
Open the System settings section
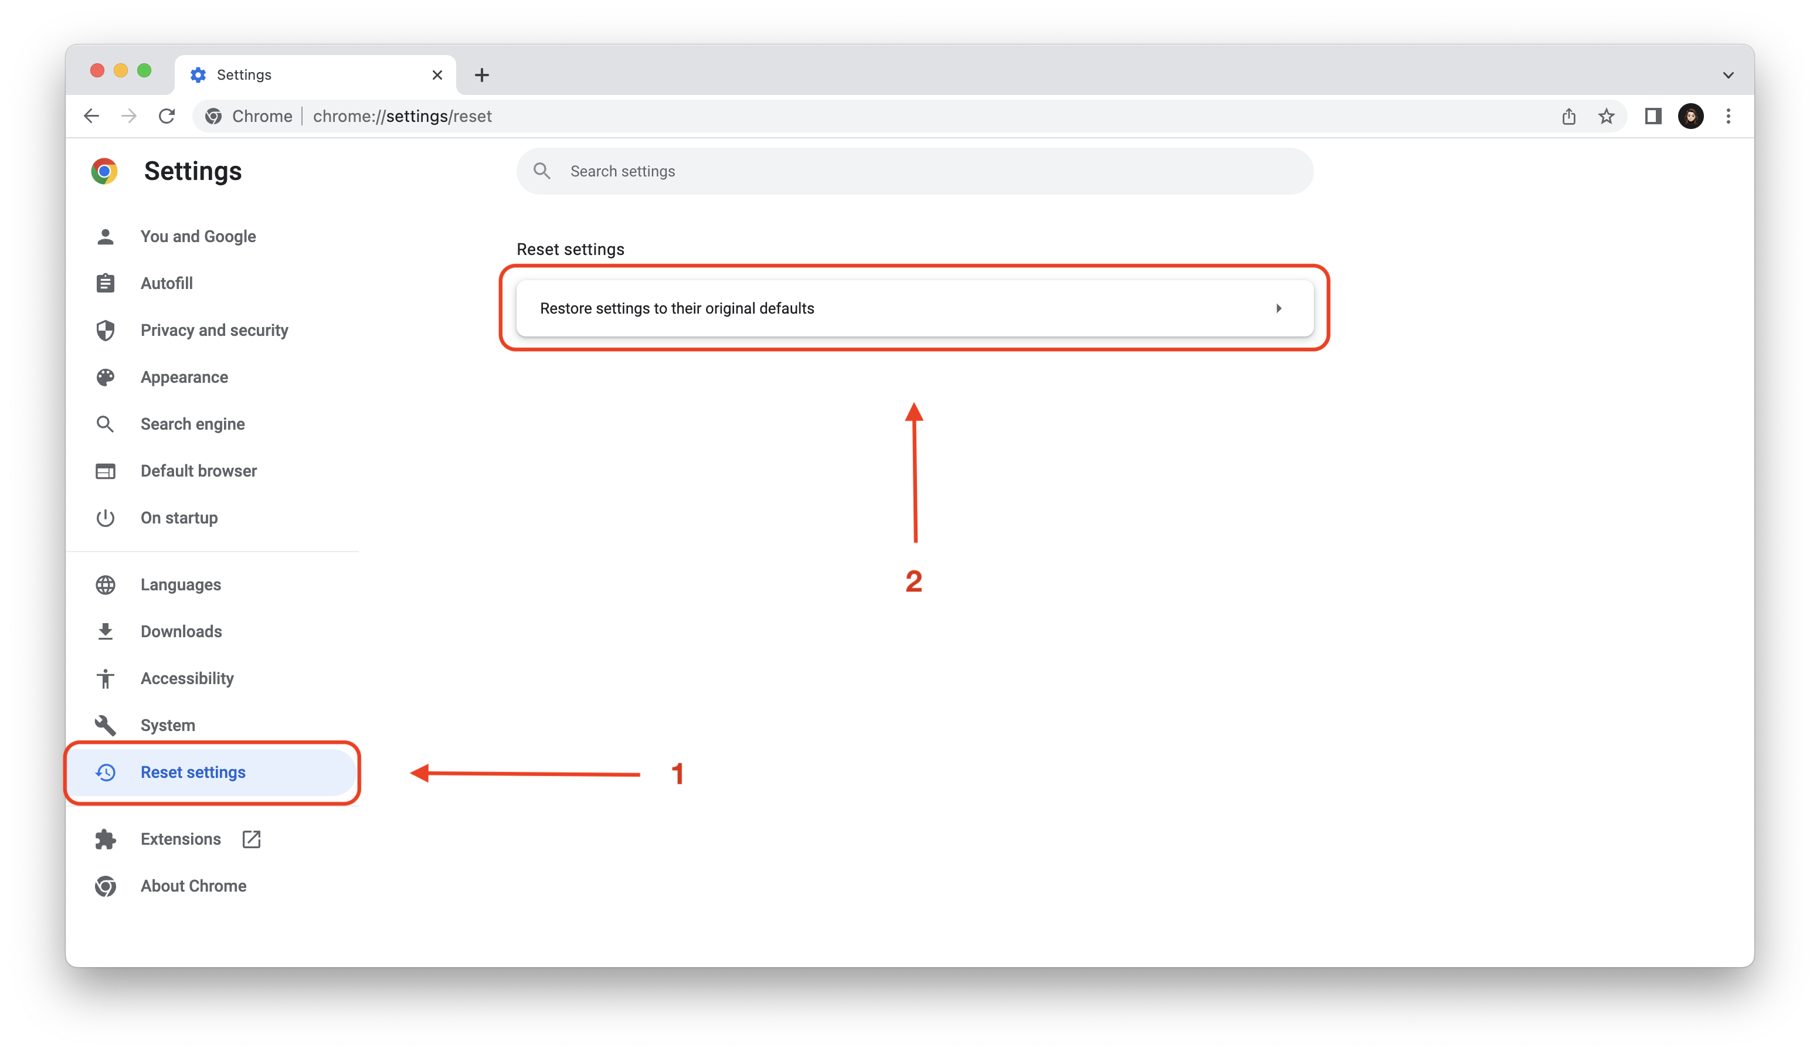(x=167, y=724)
